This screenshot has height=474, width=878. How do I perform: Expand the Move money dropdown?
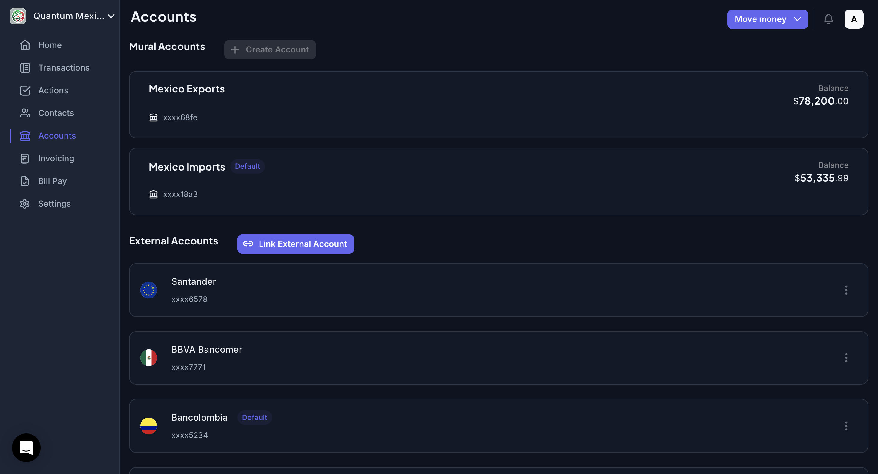[767, 19]
